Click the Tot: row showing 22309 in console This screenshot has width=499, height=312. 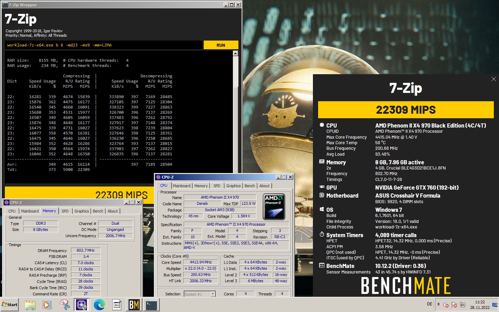(49, 170)
